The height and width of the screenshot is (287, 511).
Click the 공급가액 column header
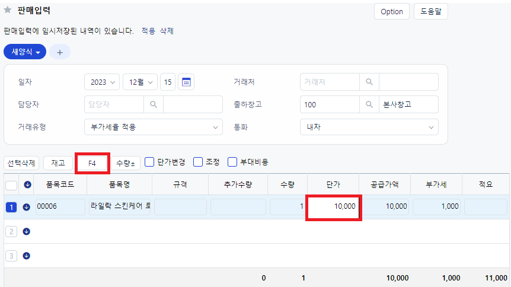(x=385, y=184)
